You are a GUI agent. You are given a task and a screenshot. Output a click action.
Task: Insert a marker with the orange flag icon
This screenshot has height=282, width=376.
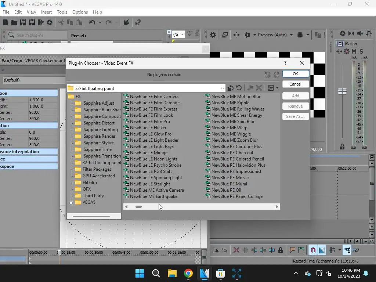292,250
